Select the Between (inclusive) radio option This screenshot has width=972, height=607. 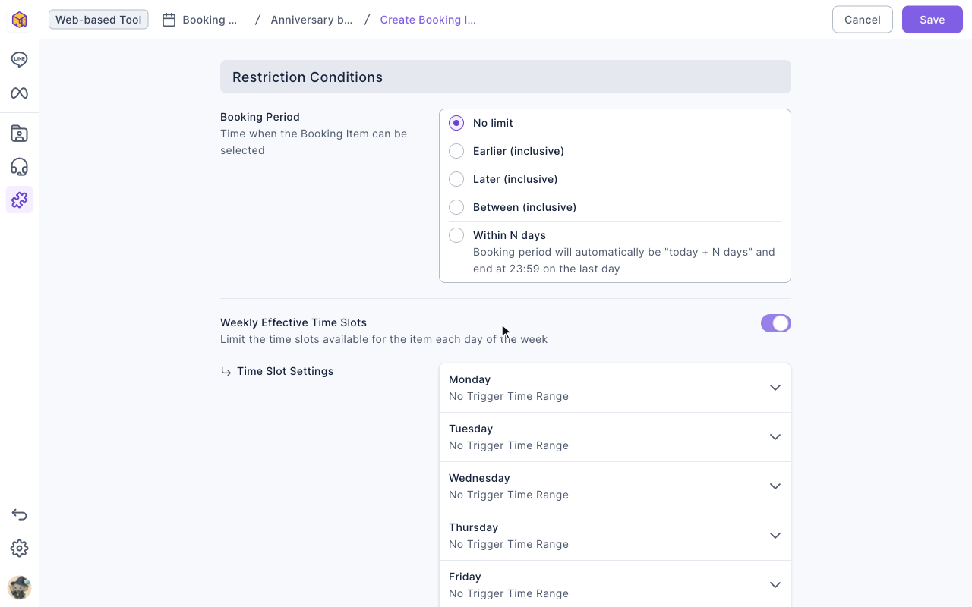[456, 207]
